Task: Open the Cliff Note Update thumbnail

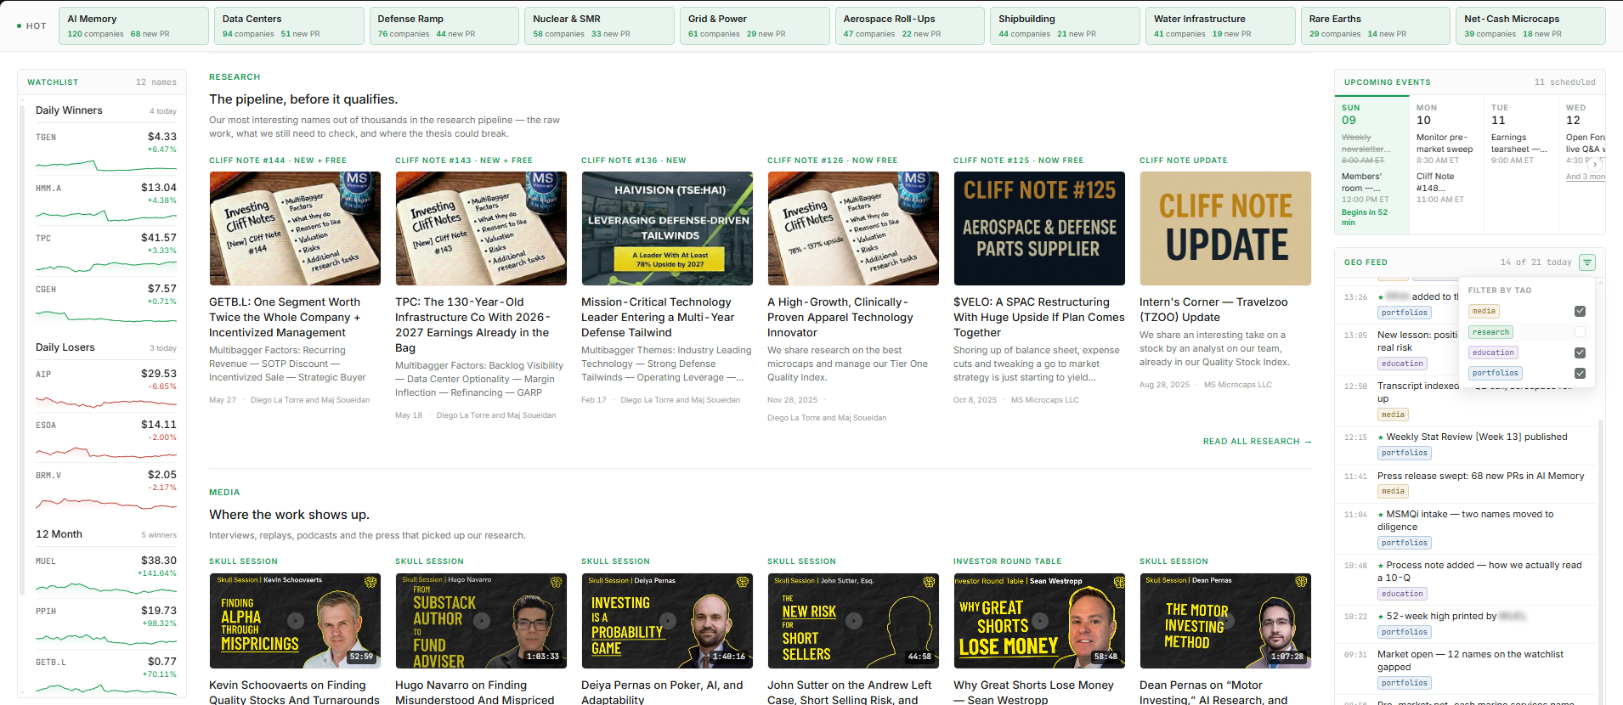Action: click(x=1225, y=228)
